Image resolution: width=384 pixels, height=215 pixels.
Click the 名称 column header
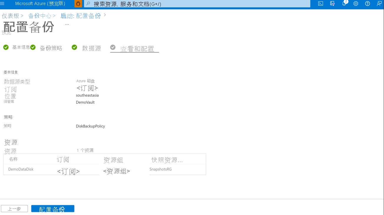point(13,159)
